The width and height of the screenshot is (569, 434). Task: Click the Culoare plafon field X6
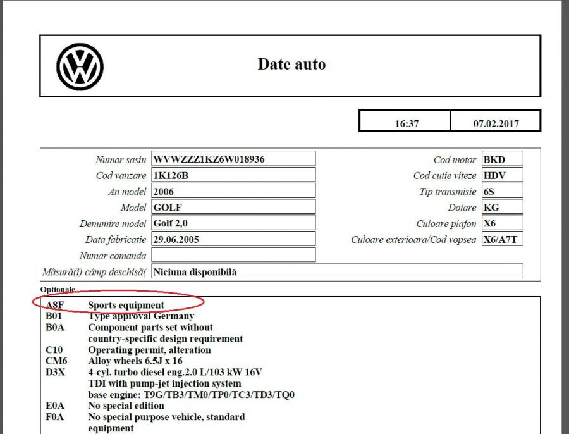click(502, 223)
